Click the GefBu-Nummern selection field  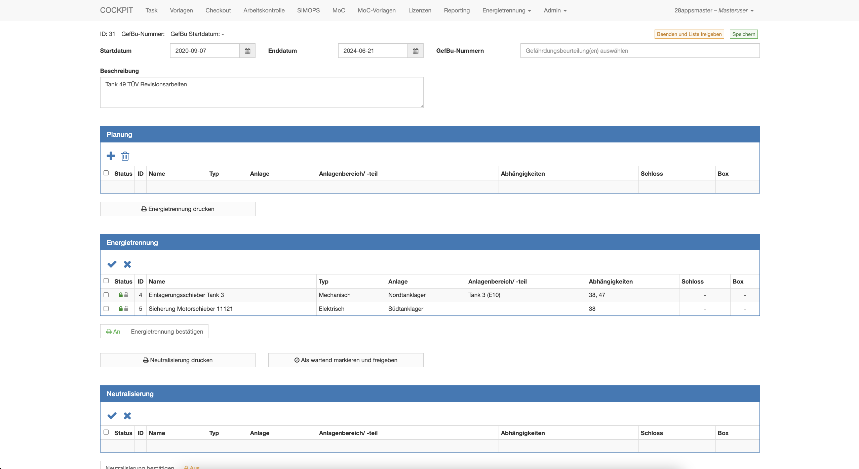coord(639,51)
